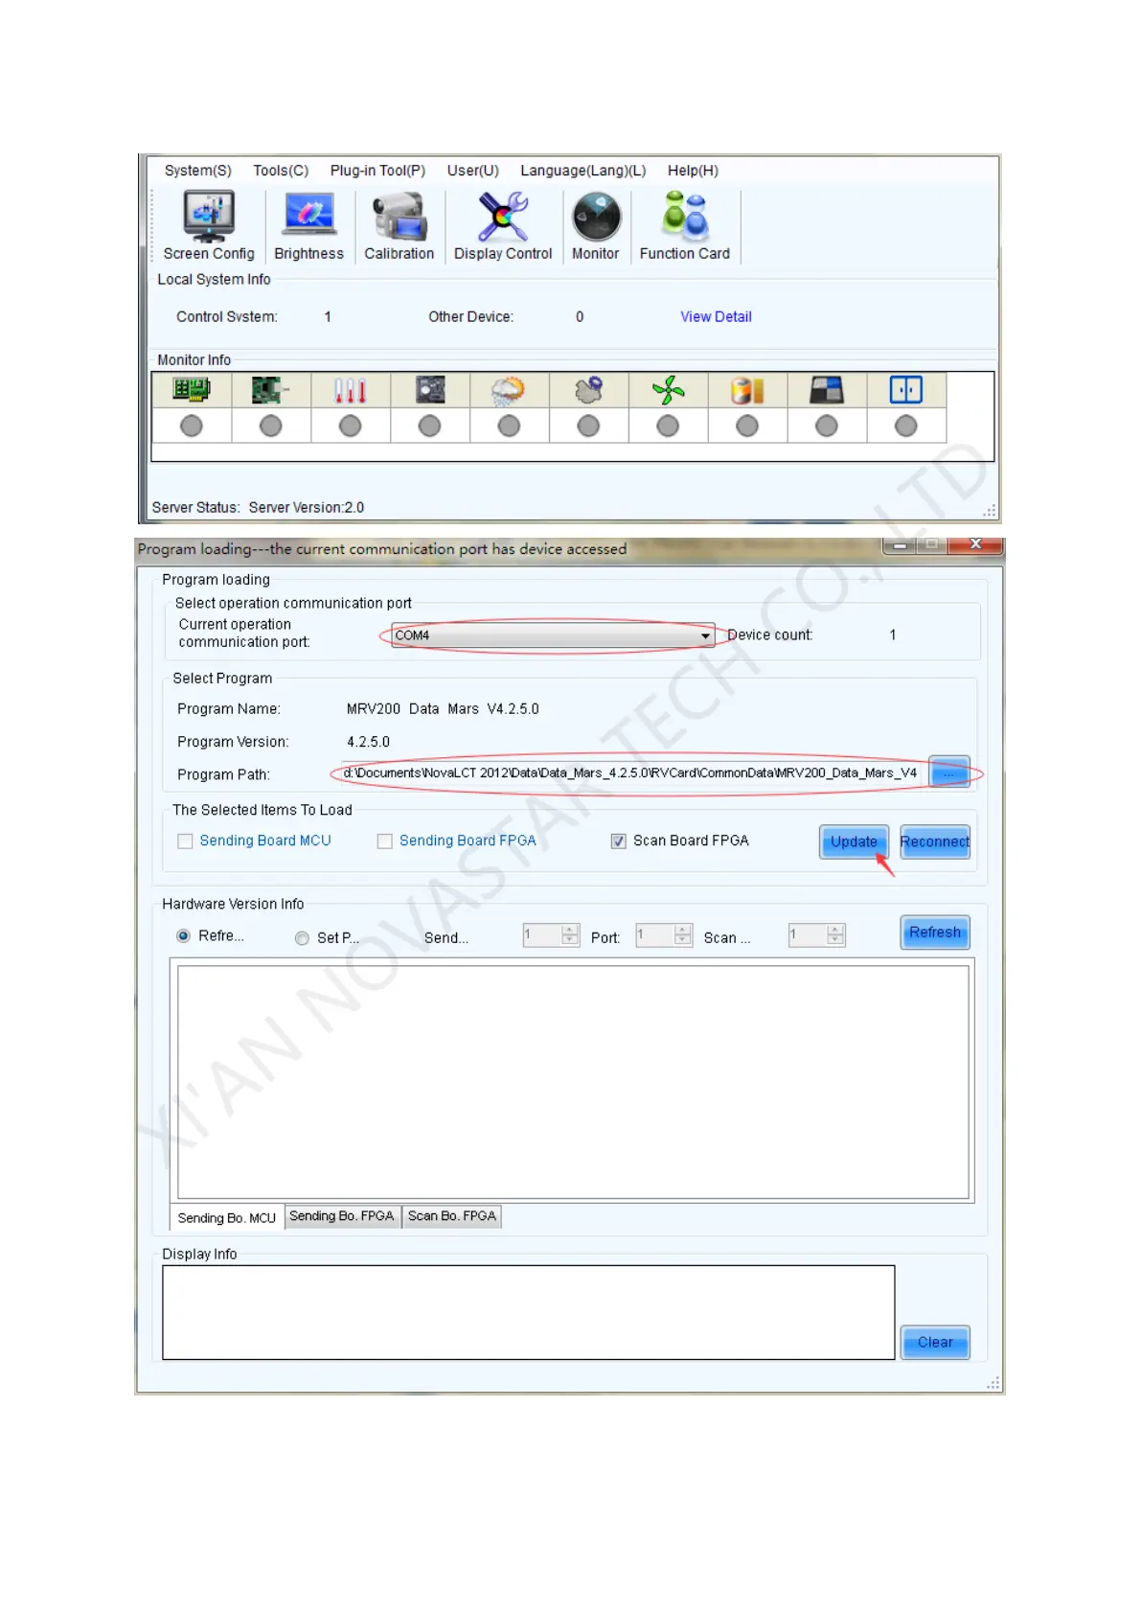Screen dimensions: 1141x1614
Task: Switch to the Sending Bo. FPGA tab
Action: [342, 1216]
